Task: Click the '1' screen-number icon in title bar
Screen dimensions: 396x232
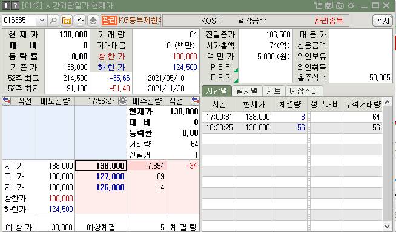Action: pyautogui.click(x=5, y=5)
